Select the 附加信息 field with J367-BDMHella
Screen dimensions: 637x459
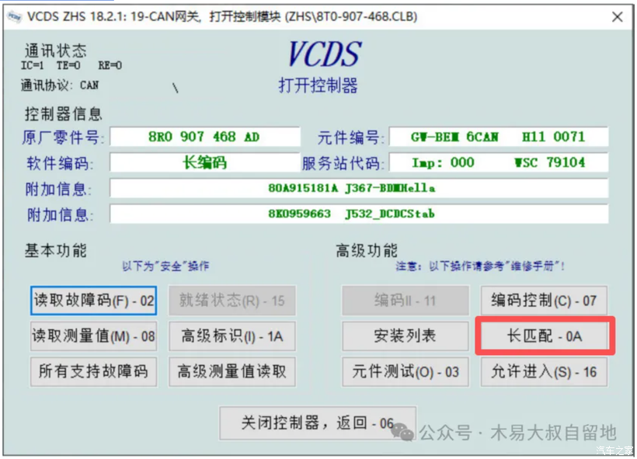tap(358, 188)
